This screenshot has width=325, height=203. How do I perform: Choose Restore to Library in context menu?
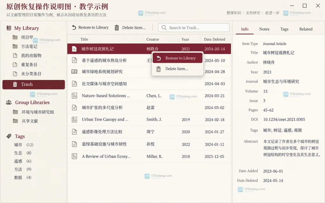click(177, 58)
